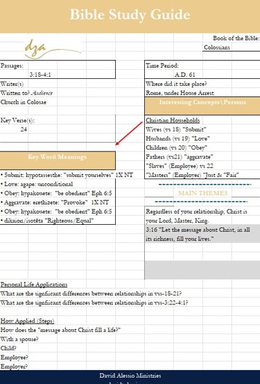260x384 pixels.
Task: Click the 'Child?' line
Action: point(8,348)
